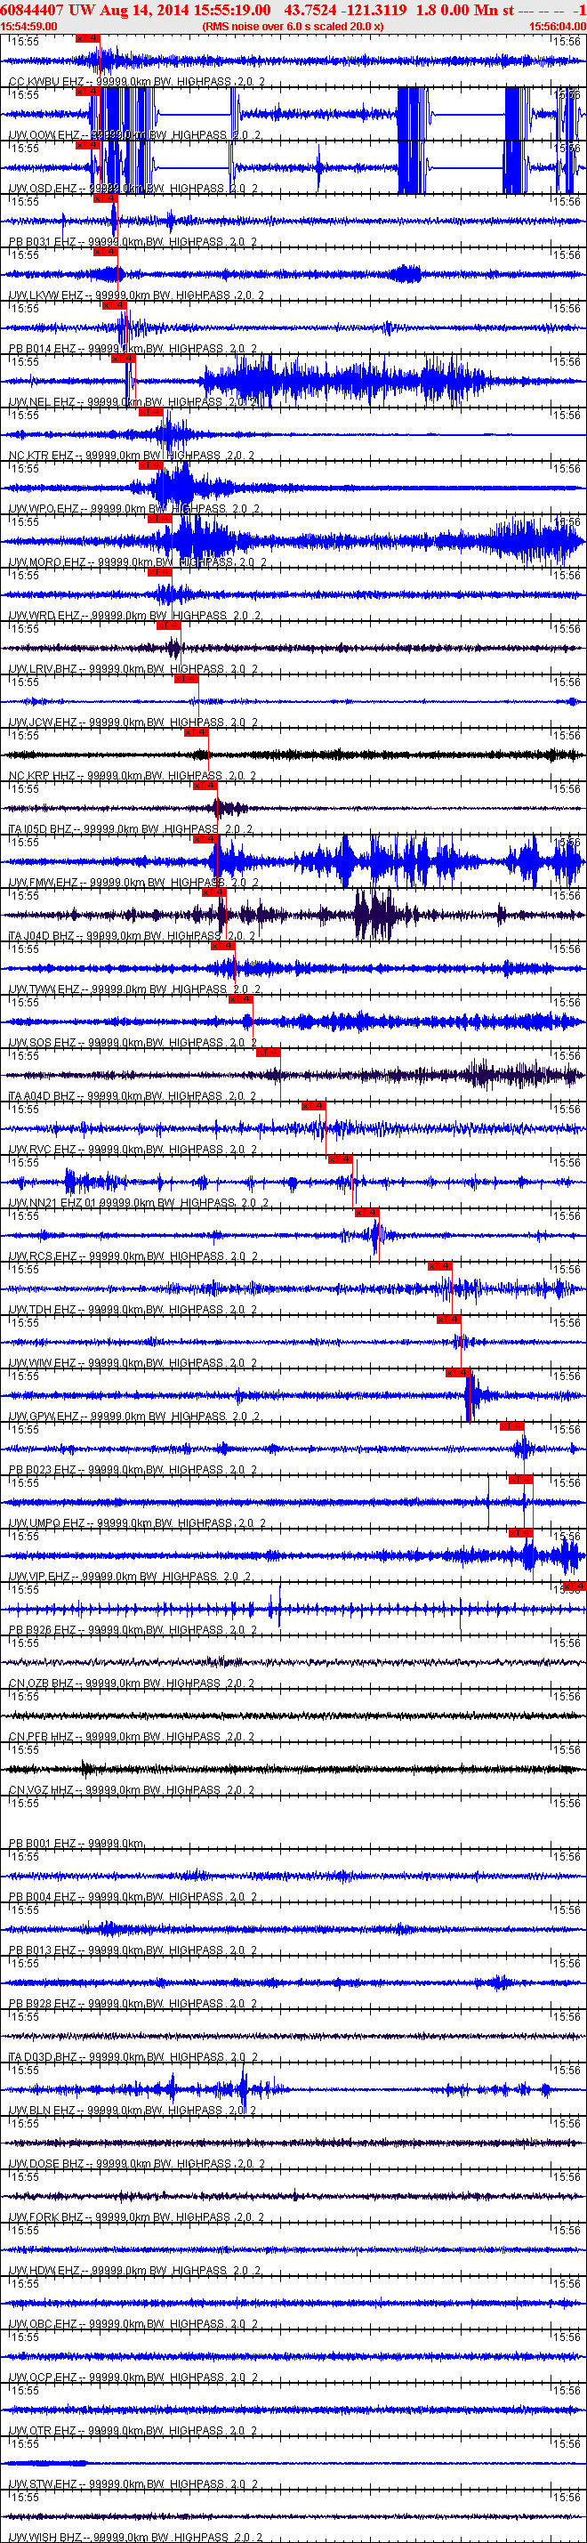Click the UW.UMPQ EHZ station label
587x2543 pixels.
coord(137,1522)
